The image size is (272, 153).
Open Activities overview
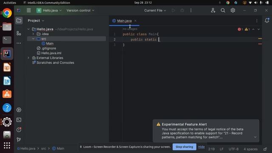point(10,3)
